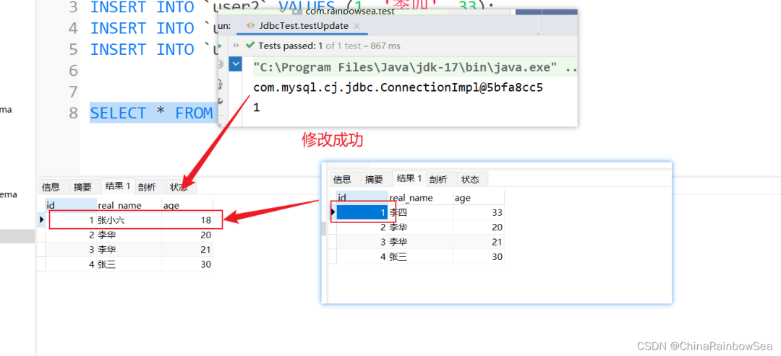Select age 21 cell in the 李四 grid
This screenshot has width=781, height=356.
479,242
